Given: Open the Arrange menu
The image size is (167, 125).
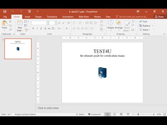Looking at the screenshot, I should tap(119, 26).
